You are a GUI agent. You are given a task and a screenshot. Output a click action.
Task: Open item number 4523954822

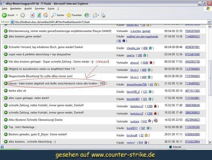pos(192,120)
